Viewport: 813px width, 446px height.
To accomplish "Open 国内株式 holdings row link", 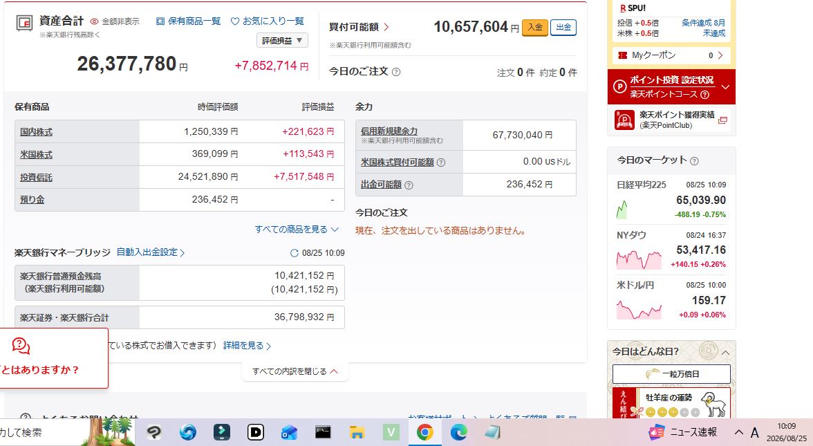I will pyautogui.click(x=36, y=132).
